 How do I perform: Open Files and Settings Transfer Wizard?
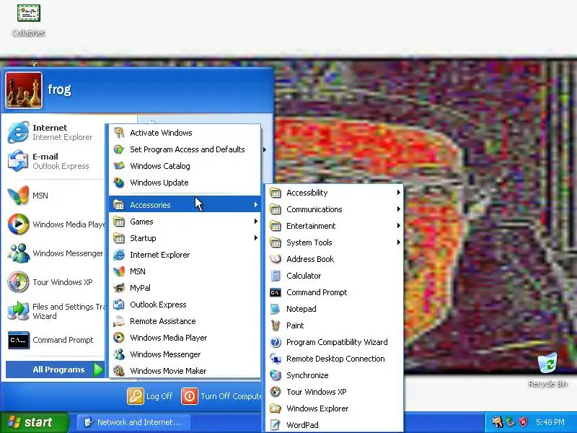coord(56,311)
